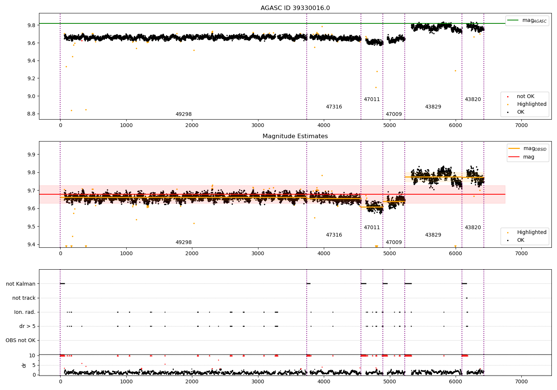Click the dr axis tick label 10
557x390 pixels.
click(x=33, y=356)
